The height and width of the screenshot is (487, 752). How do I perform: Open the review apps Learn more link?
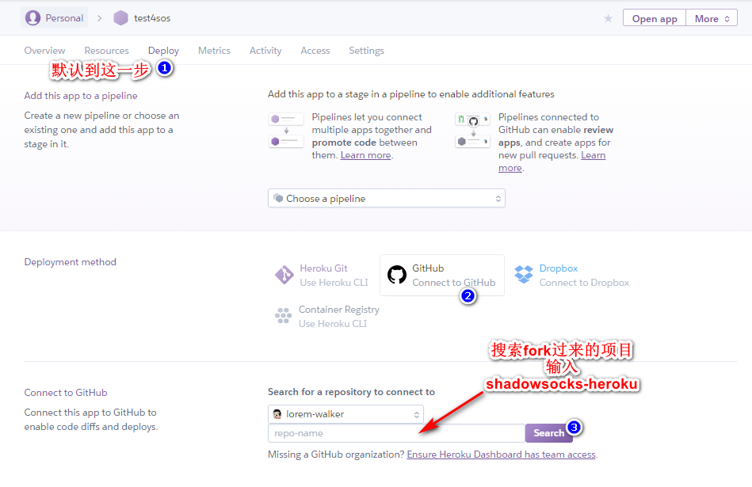pos(552,162)
